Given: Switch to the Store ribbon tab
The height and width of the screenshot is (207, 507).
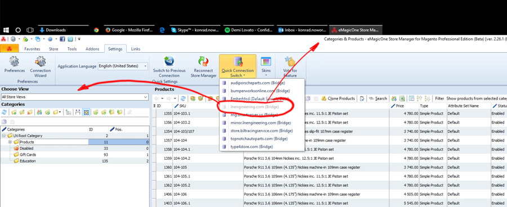Looking at the screenshot, I should 54,49.
